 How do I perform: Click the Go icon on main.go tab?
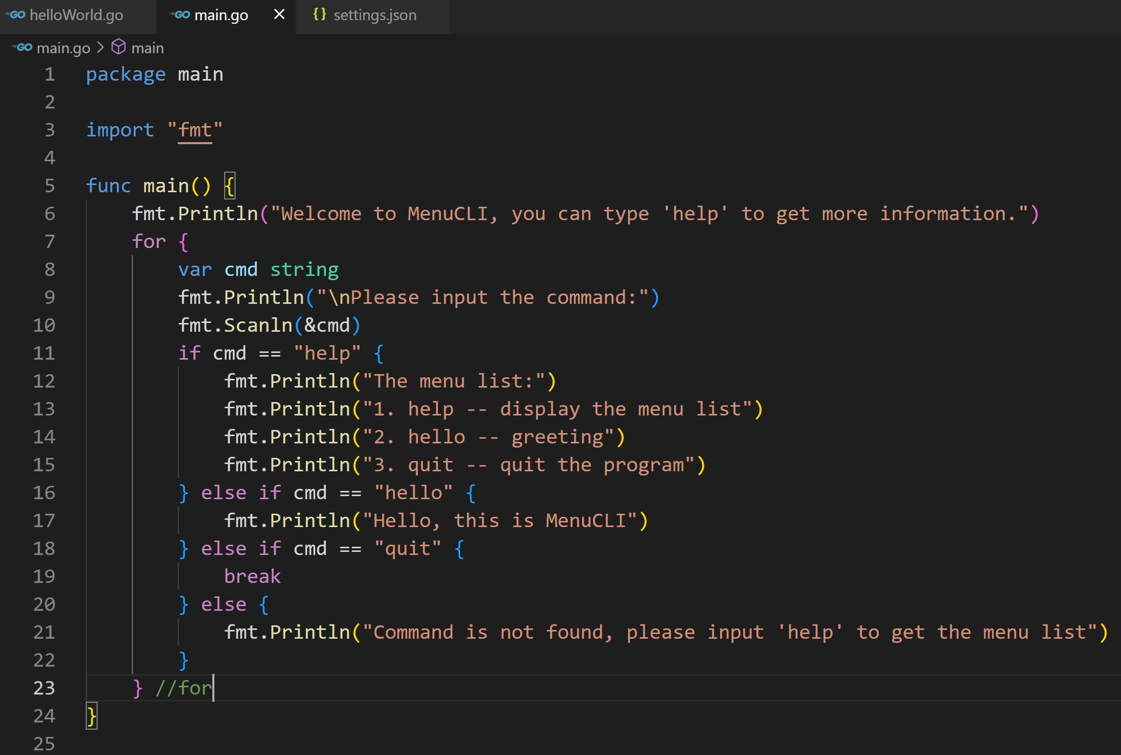tap(180, 15)
